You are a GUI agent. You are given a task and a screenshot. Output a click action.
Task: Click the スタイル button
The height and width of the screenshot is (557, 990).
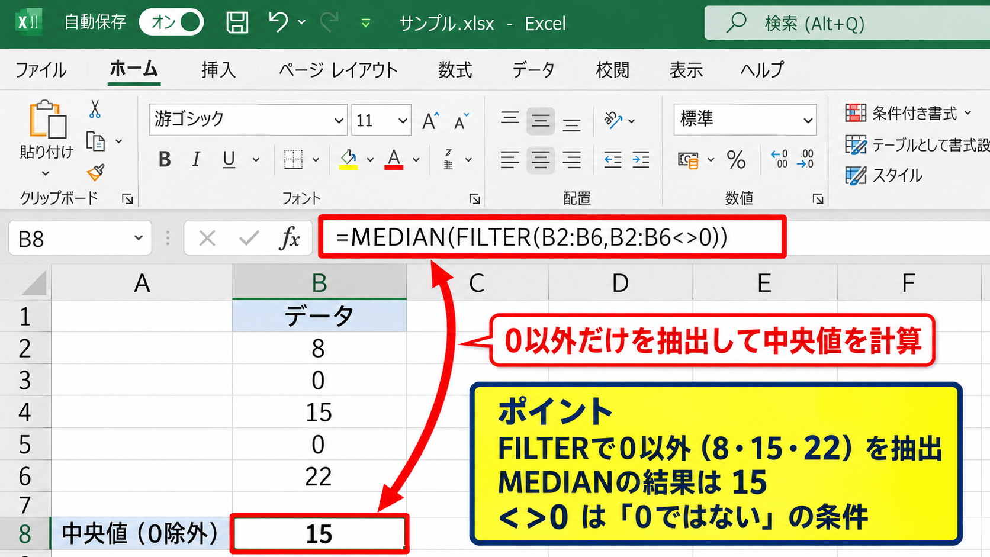tap(884, 175)
